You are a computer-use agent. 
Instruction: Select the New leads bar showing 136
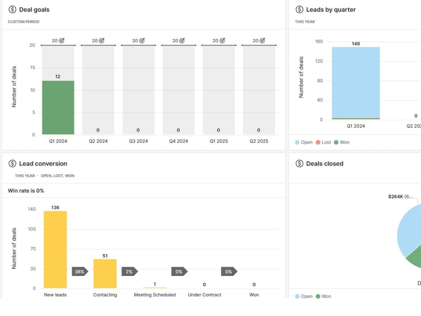[x=55, y=249]
